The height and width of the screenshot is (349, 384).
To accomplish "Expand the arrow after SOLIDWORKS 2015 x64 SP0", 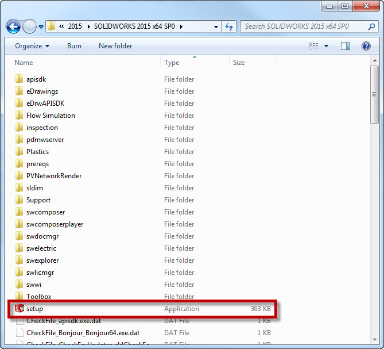I will point(181,26).
